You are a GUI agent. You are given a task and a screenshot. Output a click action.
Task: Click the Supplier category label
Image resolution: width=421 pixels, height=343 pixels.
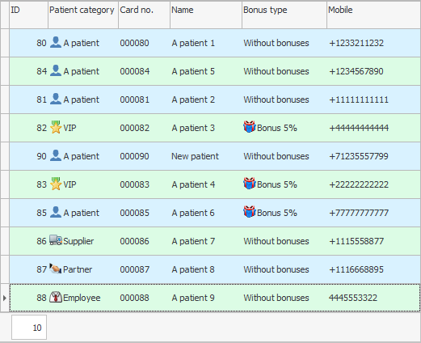[78, 241]
